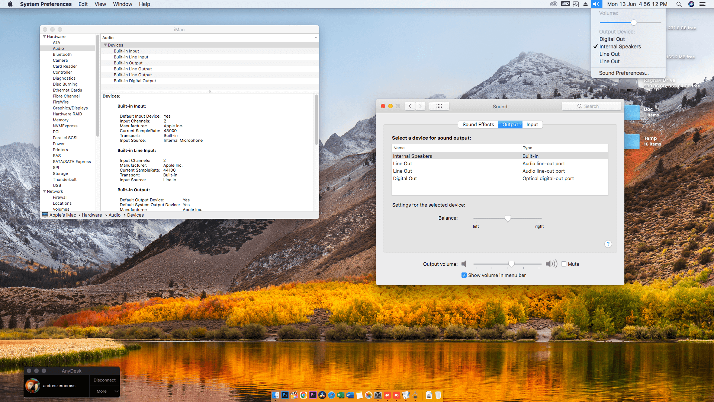
Task: Collapse the Network section in iMac sidebar
Action: pos(44,191)
